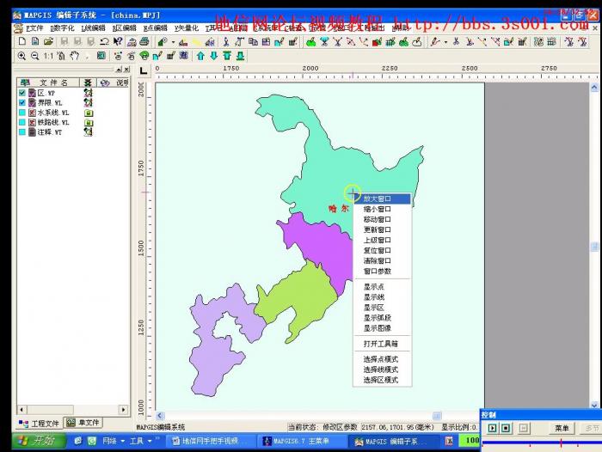Select 复位窗口 in the context menu
The height and width of the screenshot is (452, 602).
pyautogui.click(x=377, y=250)
